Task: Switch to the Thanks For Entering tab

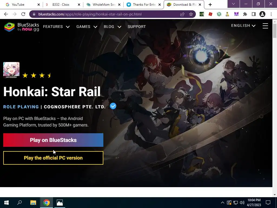Action: 144,5
